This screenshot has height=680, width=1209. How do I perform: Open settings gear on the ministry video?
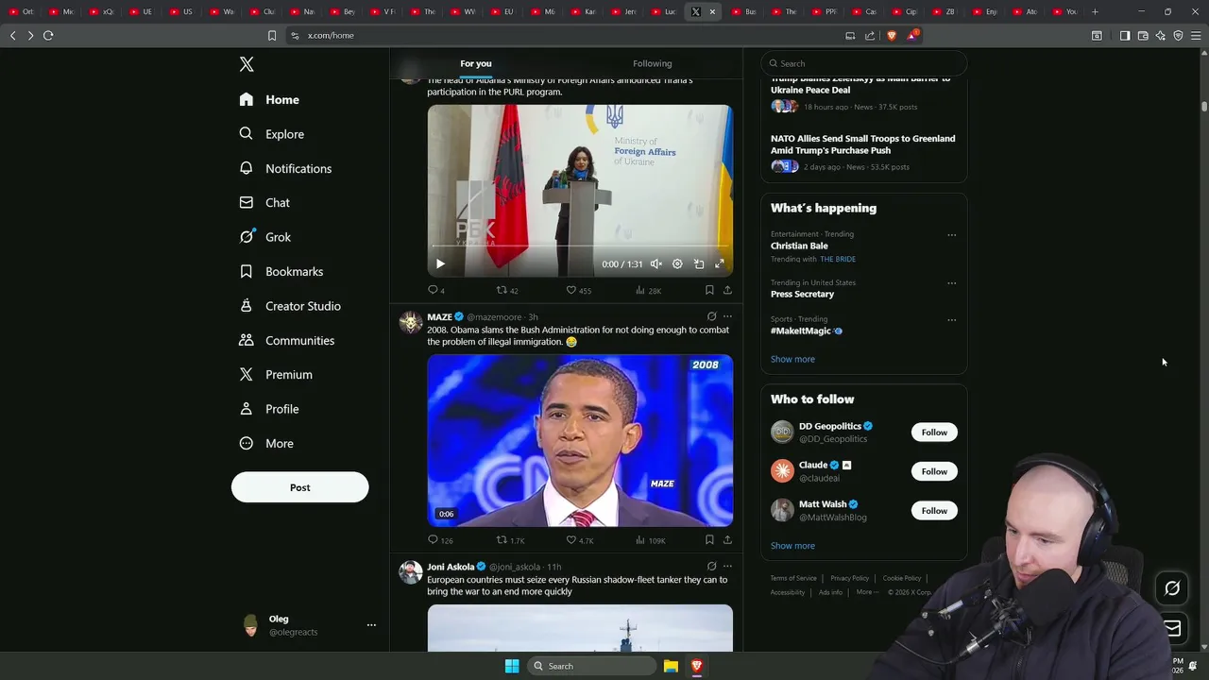[677, 264]
